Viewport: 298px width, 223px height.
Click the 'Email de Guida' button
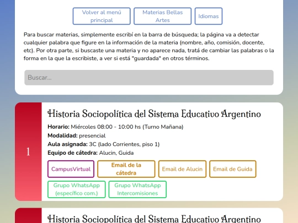233,169
